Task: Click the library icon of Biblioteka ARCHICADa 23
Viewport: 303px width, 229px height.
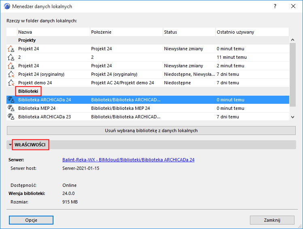Action: coord(11,117)
